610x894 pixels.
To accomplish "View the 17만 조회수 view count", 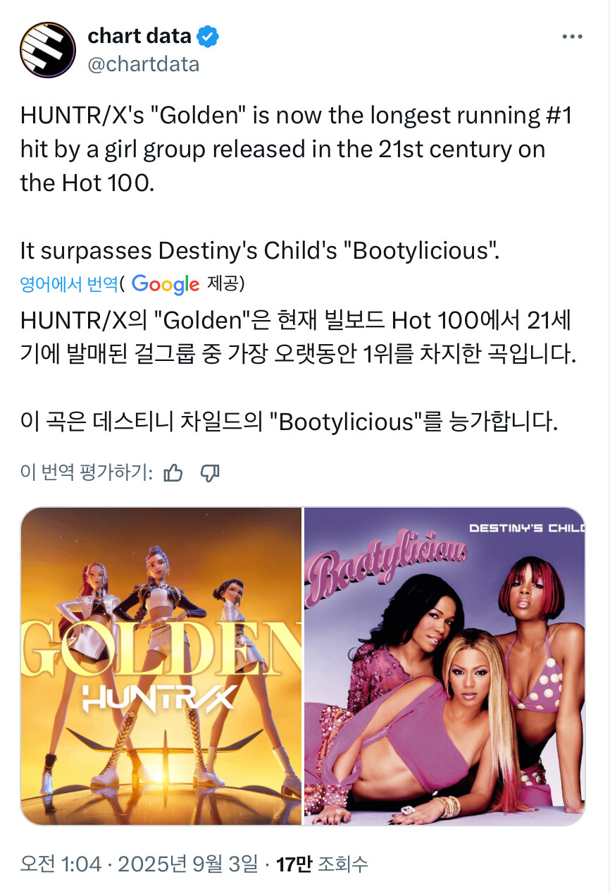I will 322,864.
